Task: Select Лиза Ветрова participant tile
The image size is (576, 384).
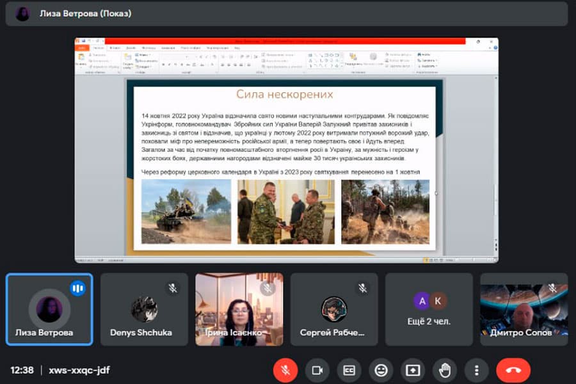Action: coord(49,310)
